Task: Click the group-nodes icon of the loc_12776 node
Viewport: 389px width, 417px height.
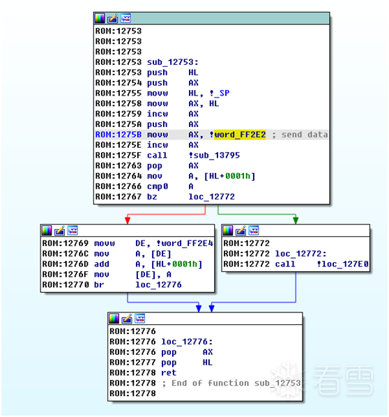Action: click(140, 319)
